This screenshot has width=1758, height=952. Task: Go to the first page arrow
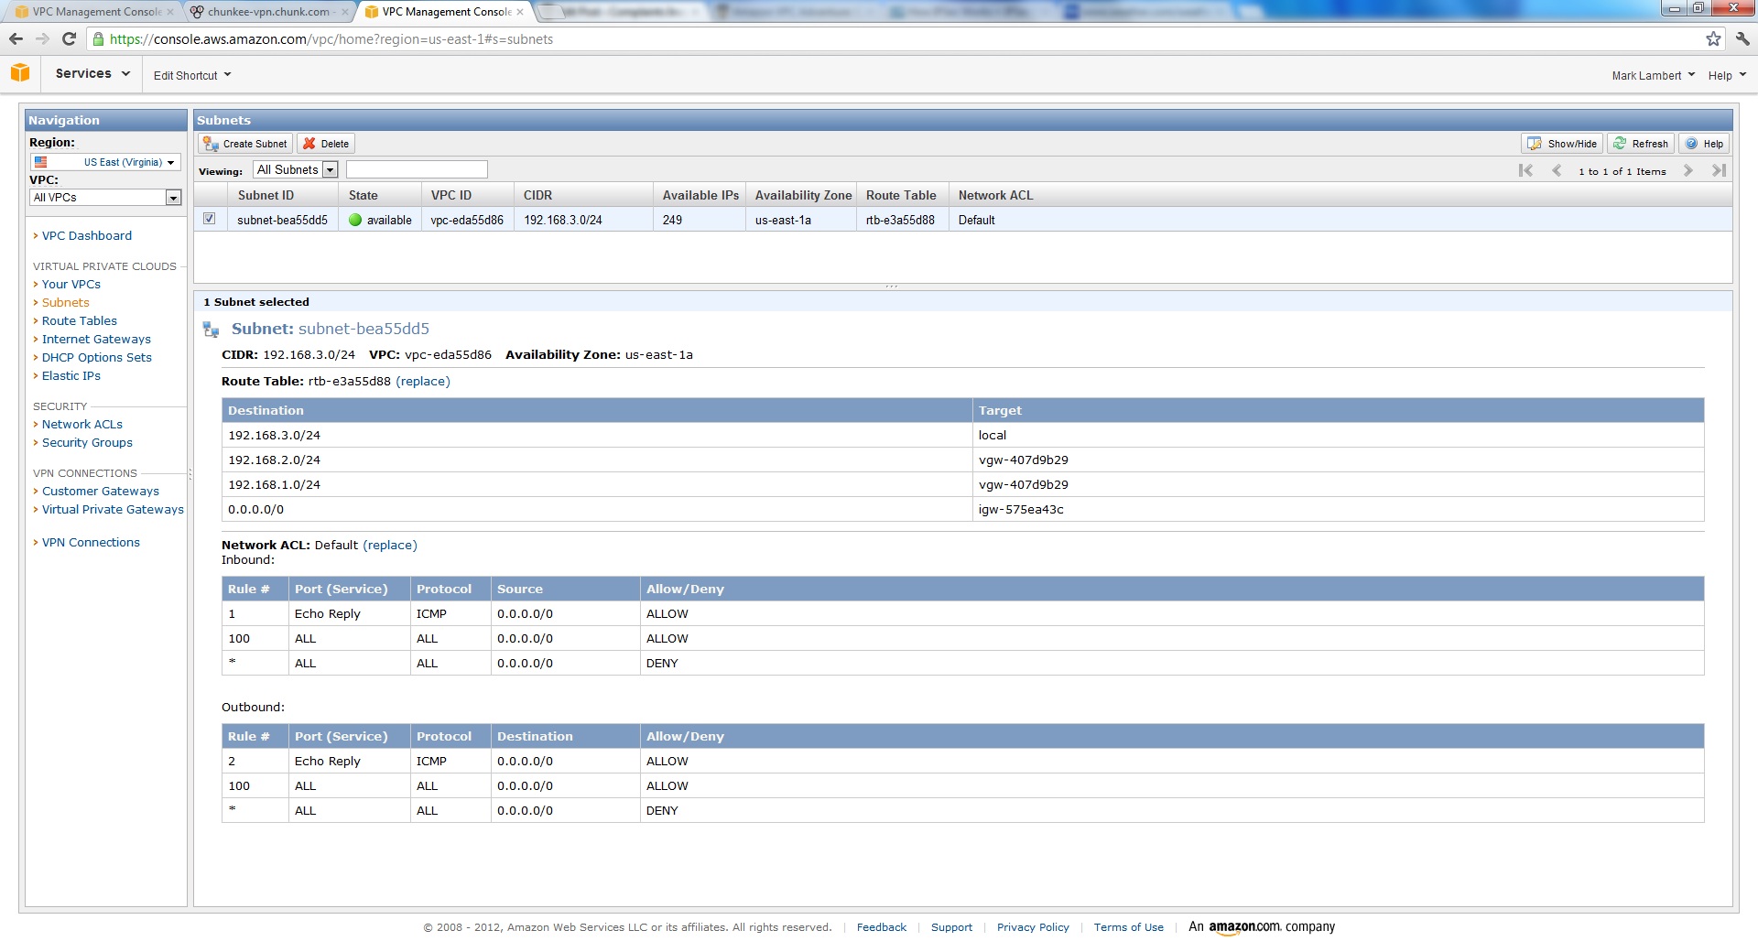coord(1525,170)
